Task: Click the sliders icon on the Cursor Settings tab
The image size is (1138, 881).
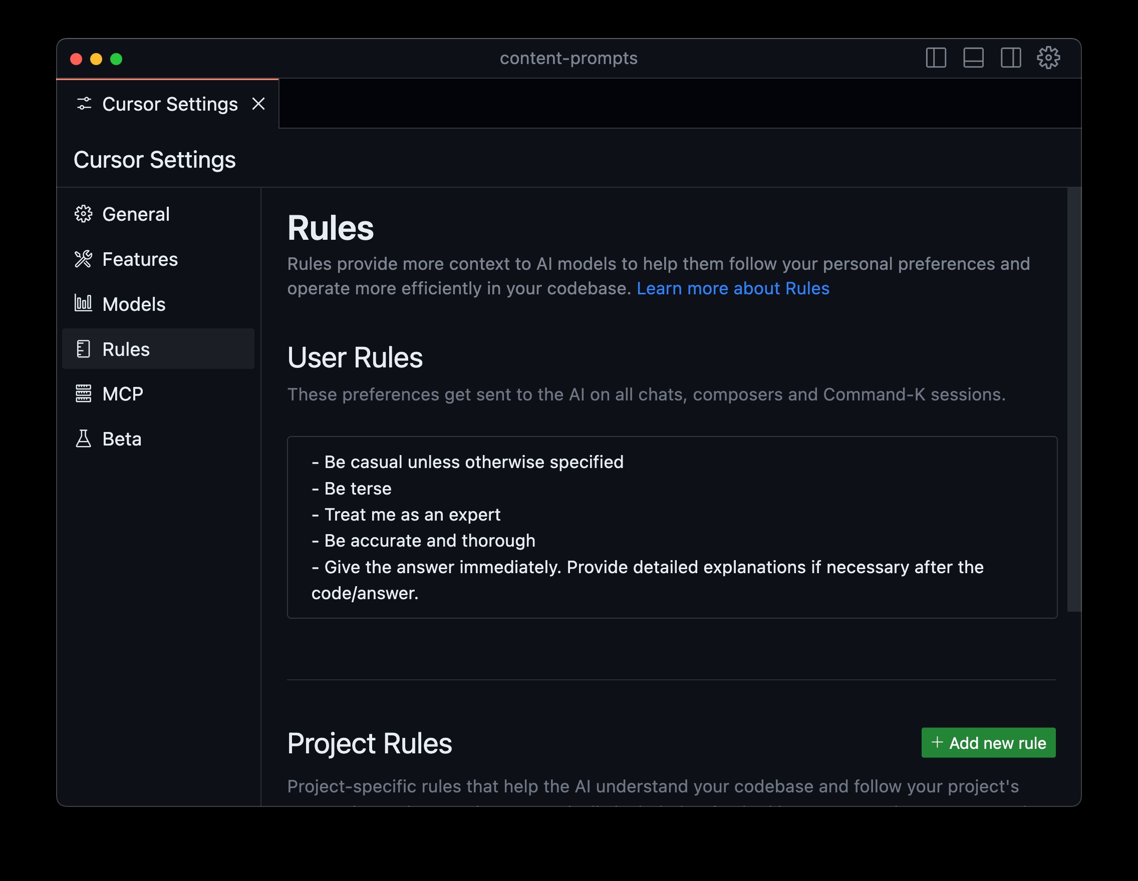Action: point(84,104)
